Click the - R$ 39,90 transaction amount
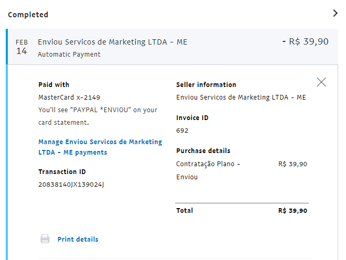The height and width of the screenshot is (260, 346). tap(305, 41)
